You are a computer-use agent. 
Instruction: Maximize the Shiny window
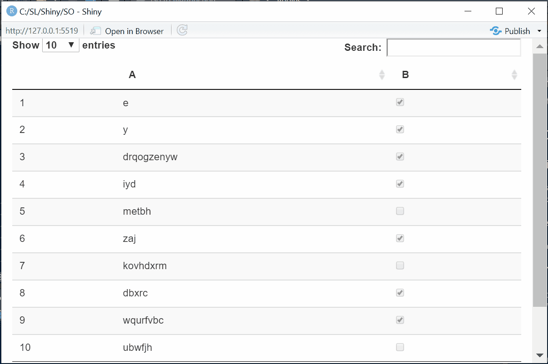pos(499,11)
